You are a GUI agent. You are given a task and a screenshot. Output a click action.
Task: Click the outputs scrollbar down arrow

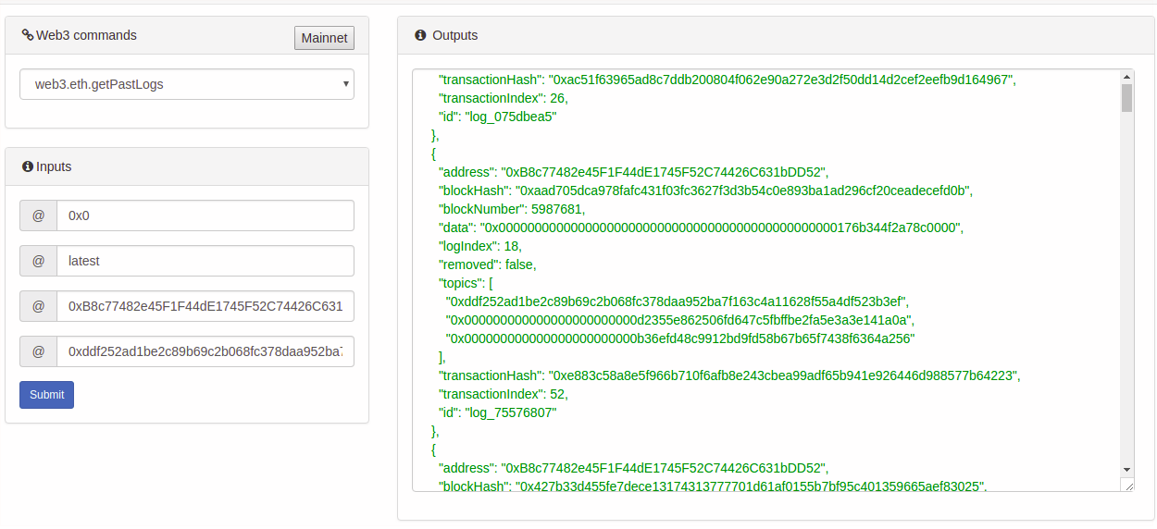(x=1126, y=470)
